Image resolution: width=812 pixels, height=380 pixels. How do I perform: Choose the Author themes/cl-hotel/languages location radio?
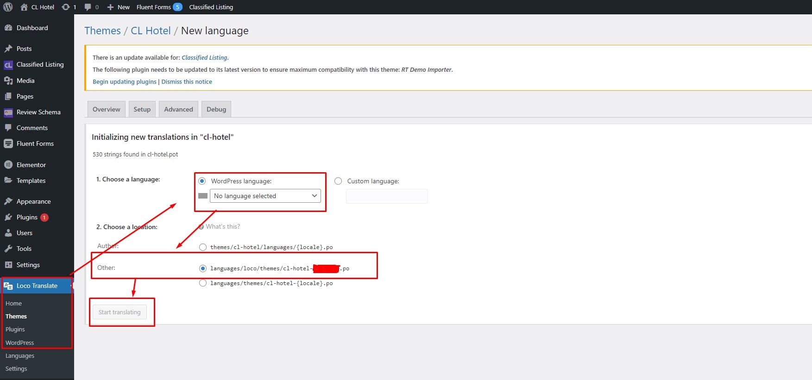click(202, 247)
